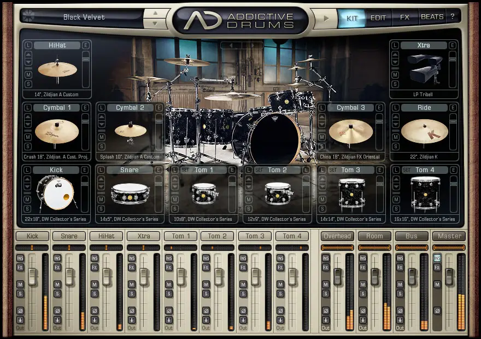Toggle INS on Master channel
Viewport: 481px width, 339px height.
coord(437,258)
